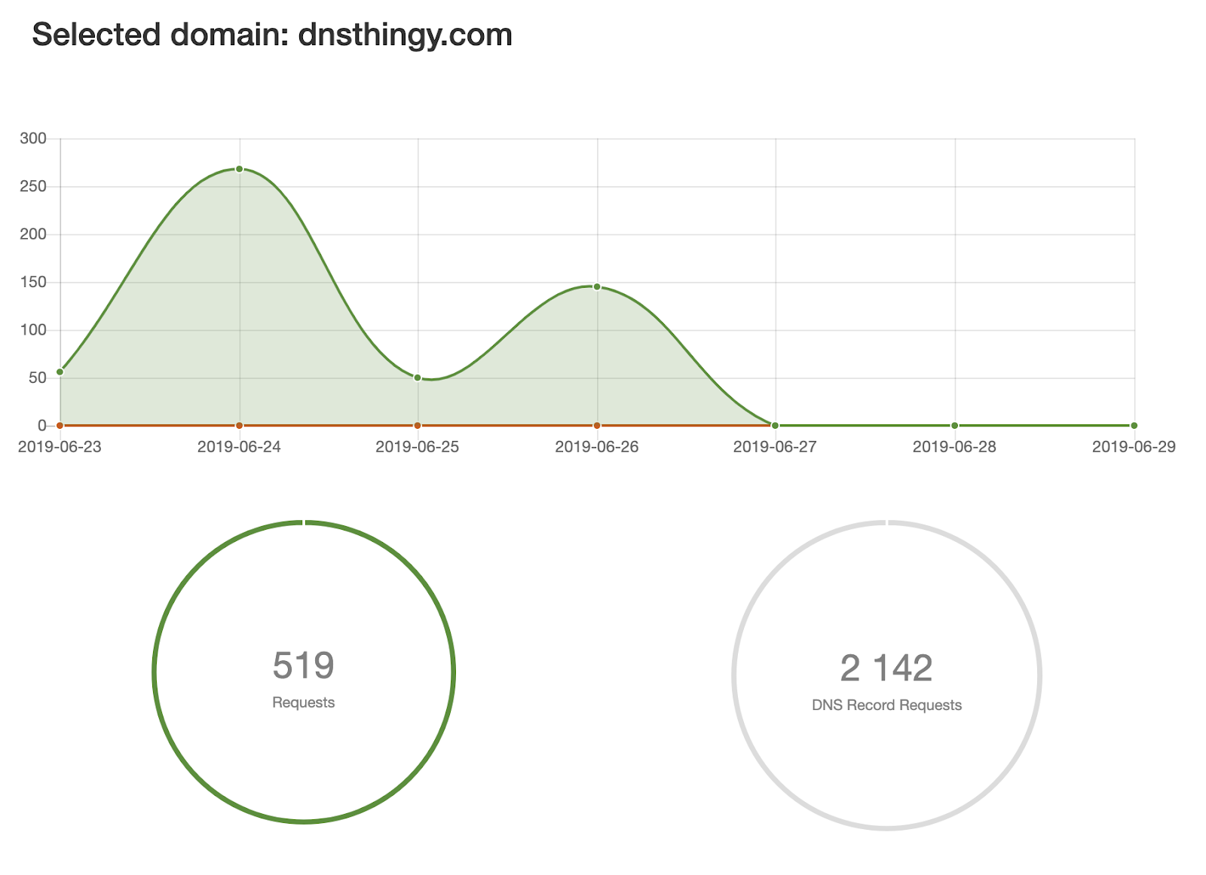1206x875 pixels.
Task: Click the y-axis label 50
Action: point(38,378)
